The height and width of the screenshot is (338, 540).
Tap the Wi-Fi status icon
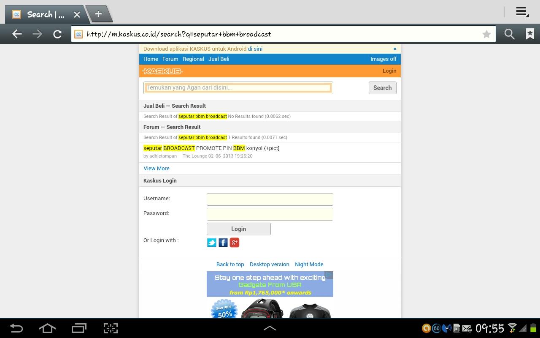512,328
